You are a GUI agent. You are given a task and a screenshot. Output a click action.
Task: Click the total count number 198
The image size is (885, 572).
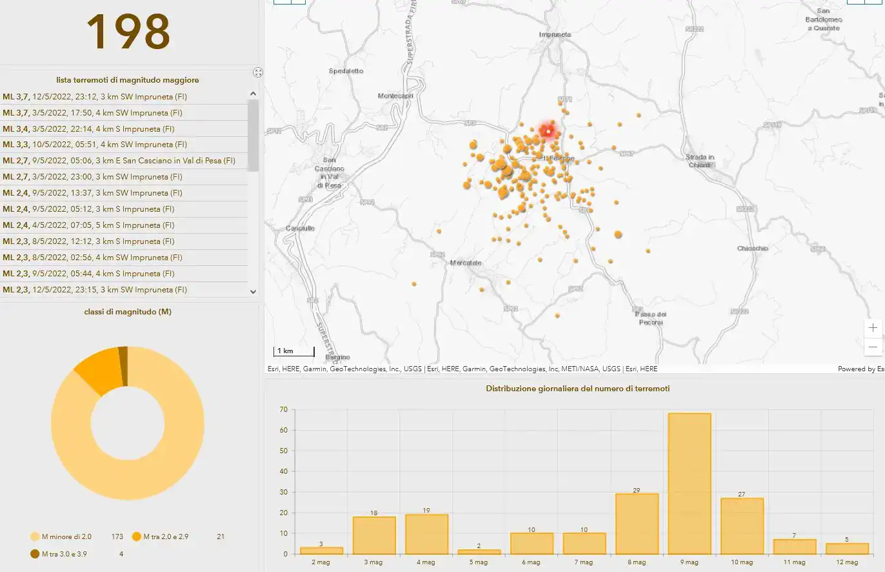point(128,30)
